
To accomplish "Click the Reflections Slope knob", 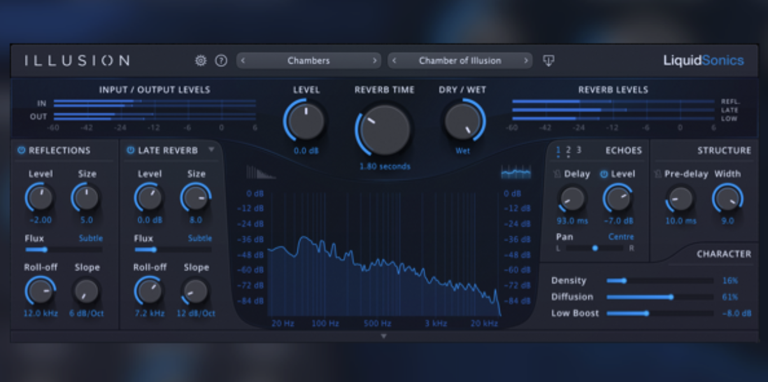I will pos(87,292).
